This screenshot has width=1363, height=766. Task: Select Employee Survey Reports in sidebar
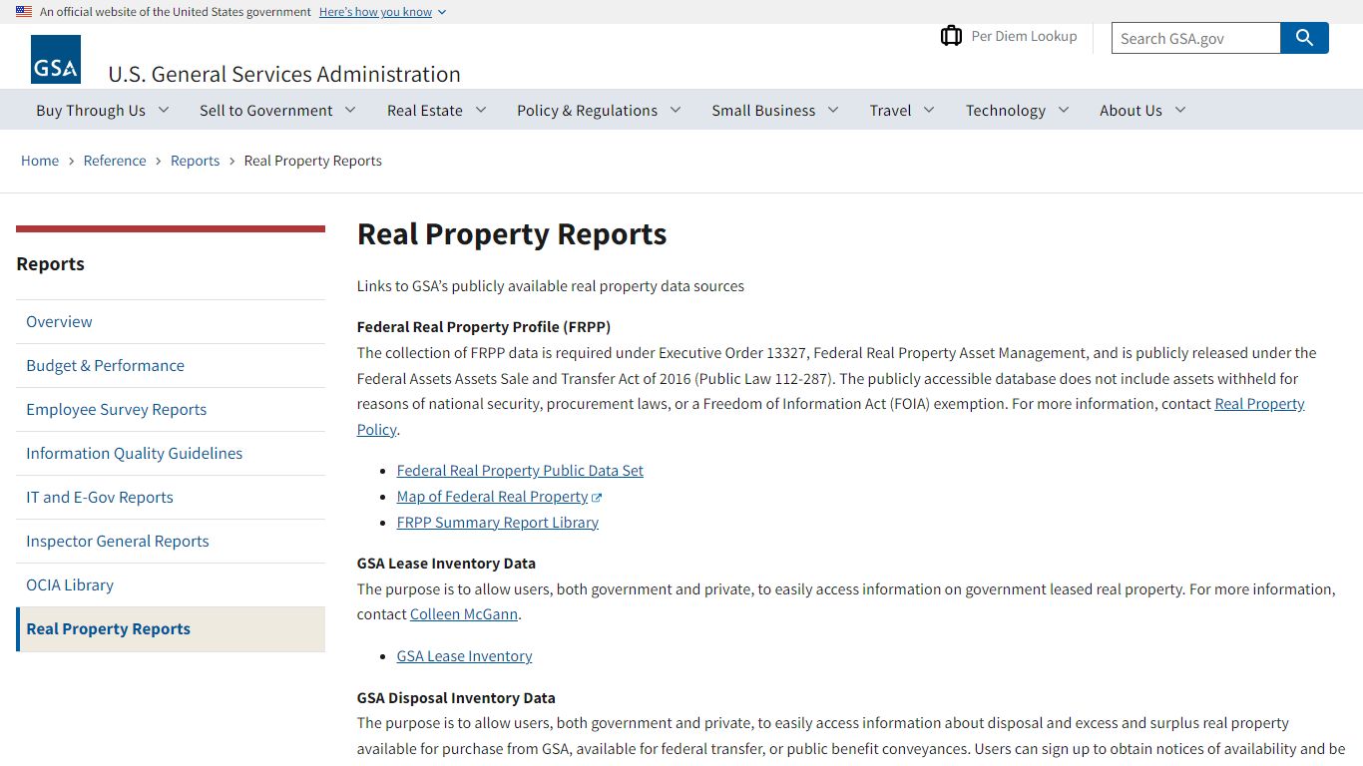(171, 409)
